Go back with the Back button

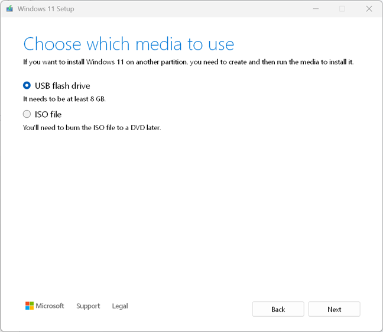pos(278,309)
